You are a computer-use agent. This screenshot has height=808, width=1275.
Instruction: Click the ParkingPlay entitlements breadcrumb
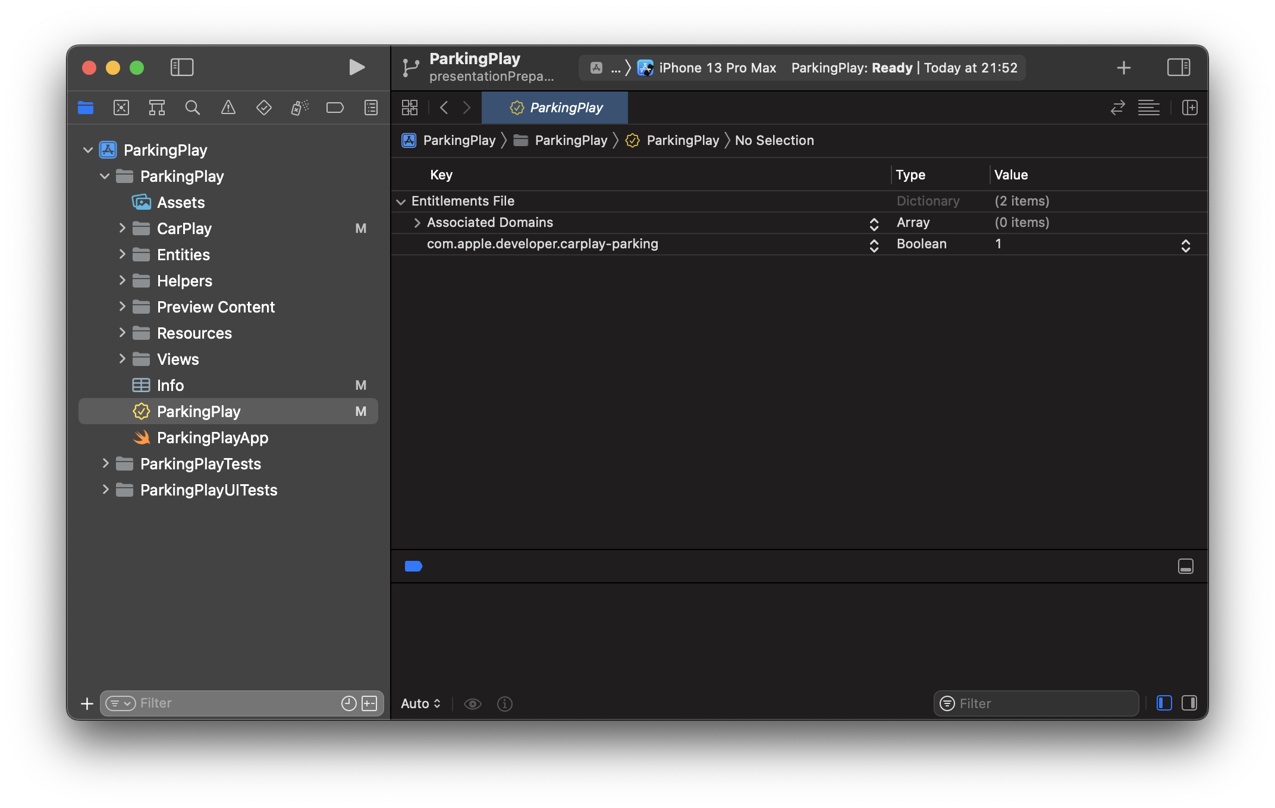tap(672, 141)
